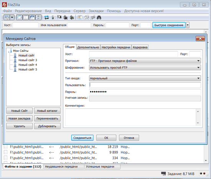Toggle synchronized browsing toolbar icon

pos(92,18)
